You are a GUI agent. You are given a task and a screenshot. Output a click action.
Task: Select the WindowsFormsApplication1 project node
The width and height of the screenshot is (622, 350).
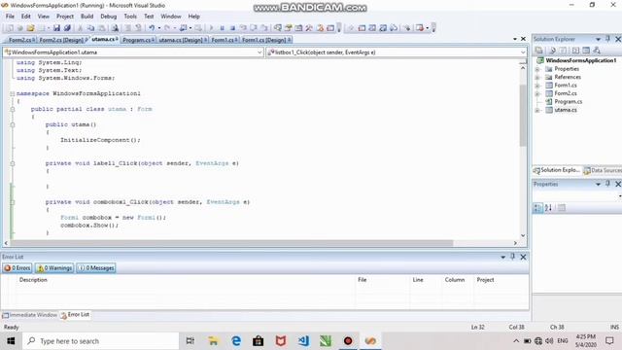coord(581,60)
